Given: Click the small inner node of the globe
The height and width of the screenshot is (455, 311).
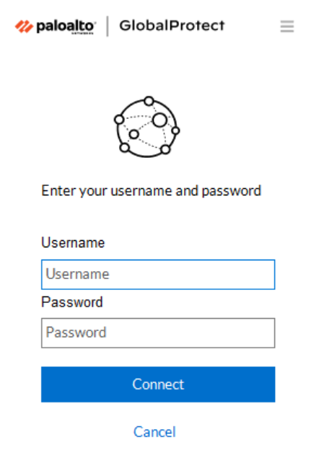Looking at the screenshot, I should [x=134, y=134].
